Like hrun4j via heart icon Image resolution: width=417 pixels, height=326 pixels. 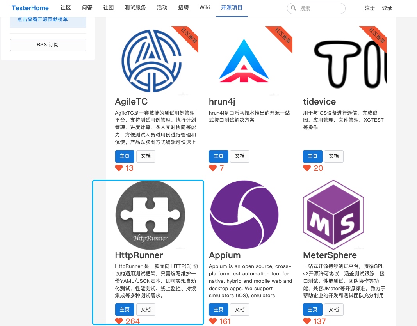click(x=213, y=168)
